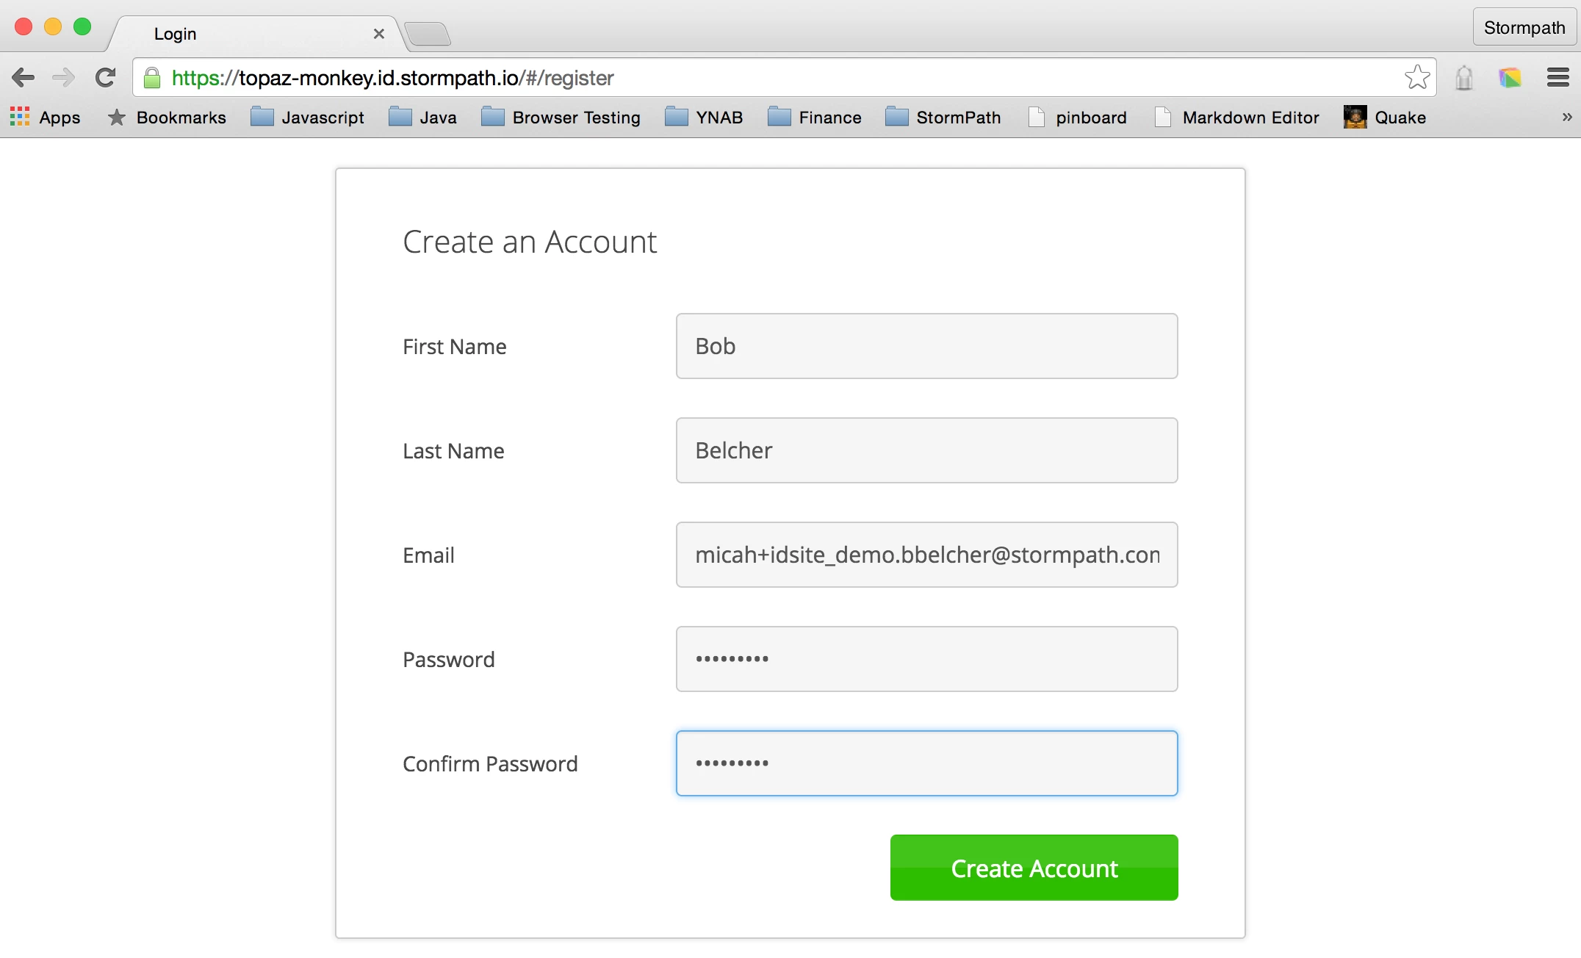1581x958 pixels.
Task: Close the Login tab
Action: click(x=379, y=34)
